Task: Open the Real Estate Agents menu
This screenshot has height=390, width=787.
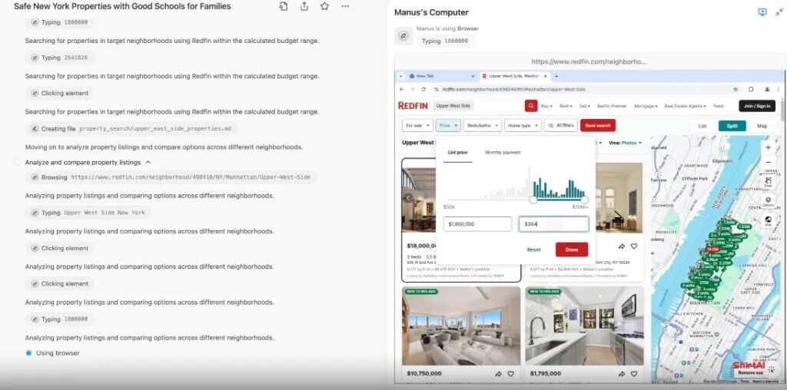Action: click(x=685, y=106)
